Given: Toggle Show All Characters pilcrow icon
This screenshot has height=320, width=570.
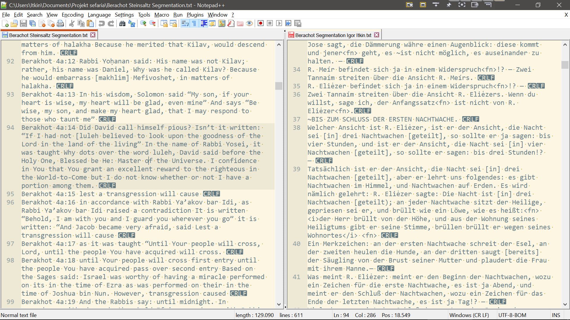Looking at the screenshot, I should (194, 23).
